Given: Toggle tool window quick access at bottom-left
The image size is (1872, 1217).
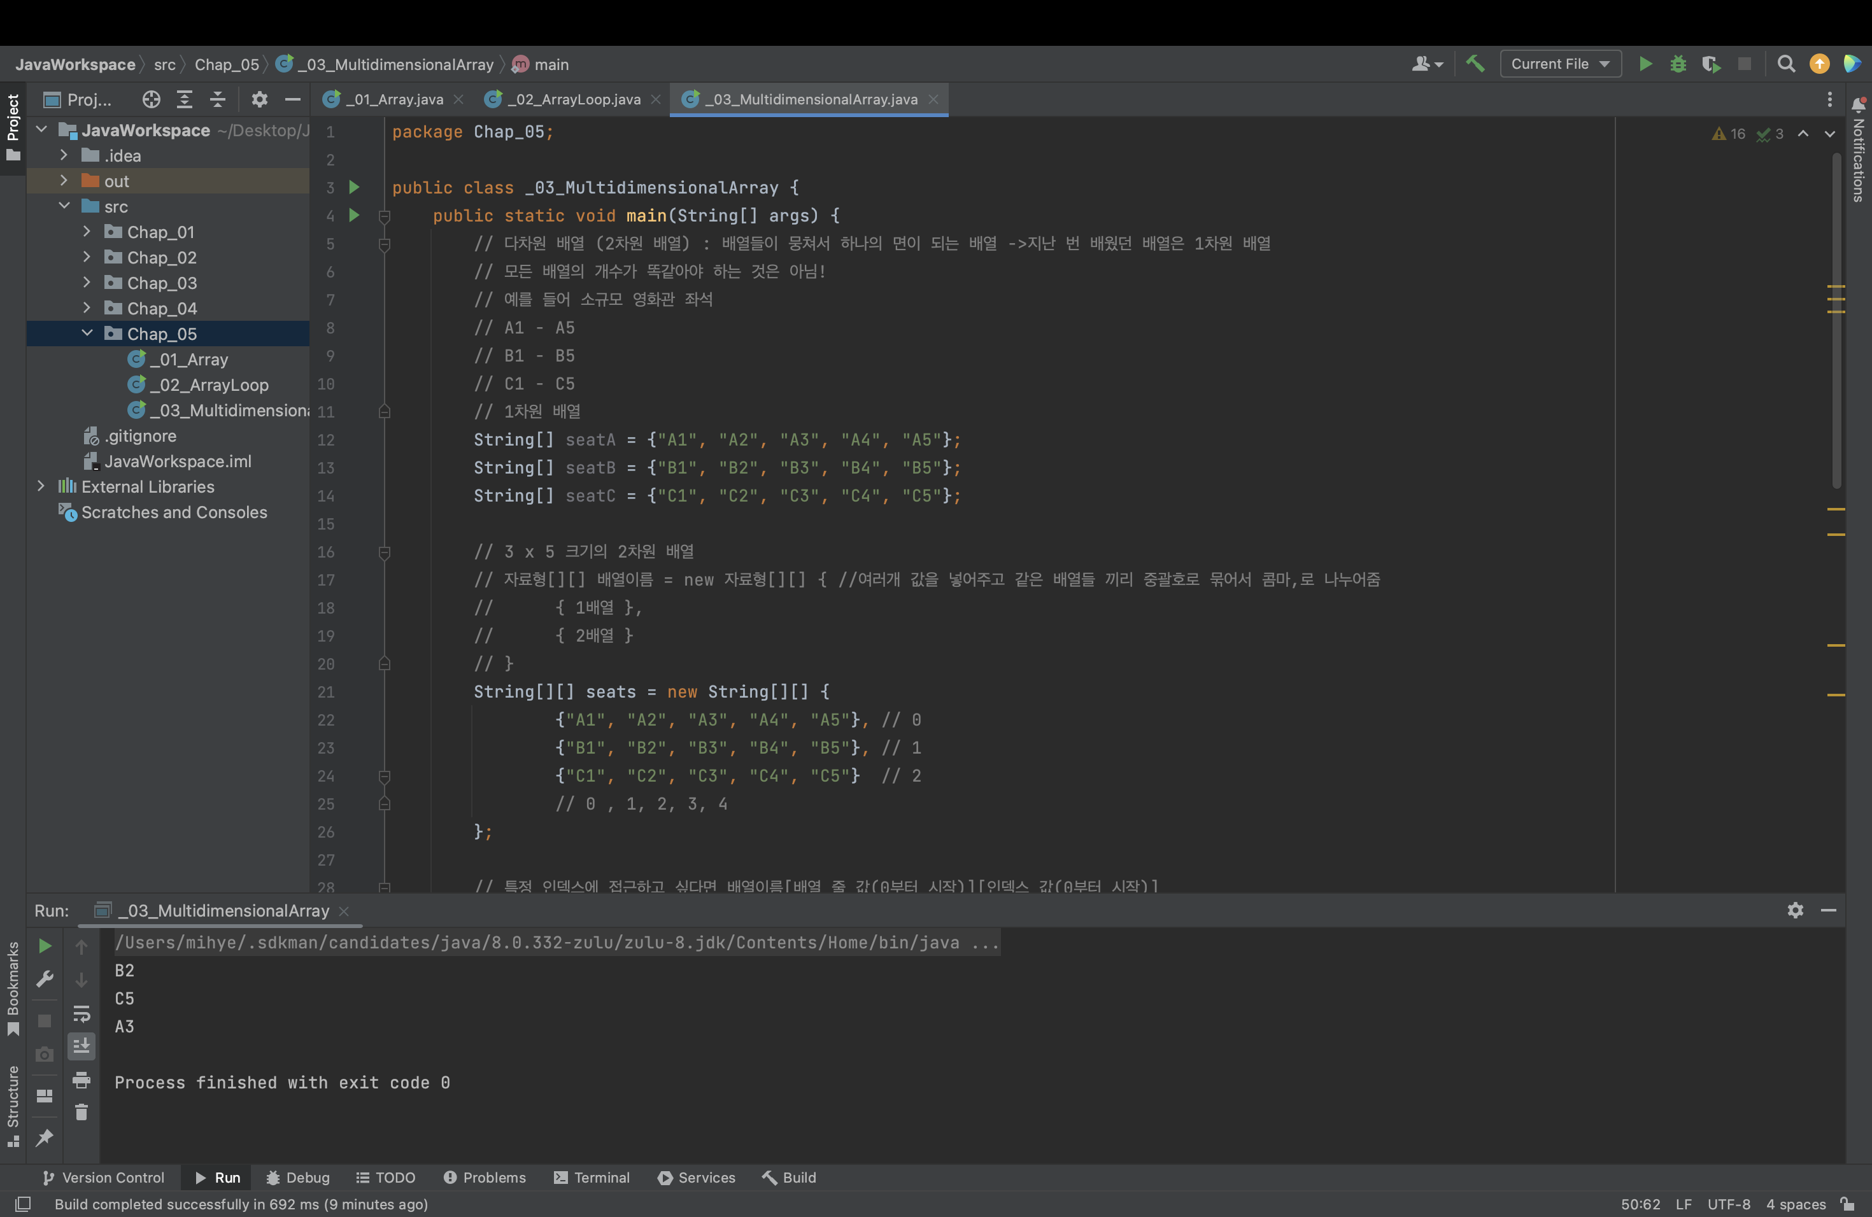Looking at the screenshot, I should coord(23,1204).
